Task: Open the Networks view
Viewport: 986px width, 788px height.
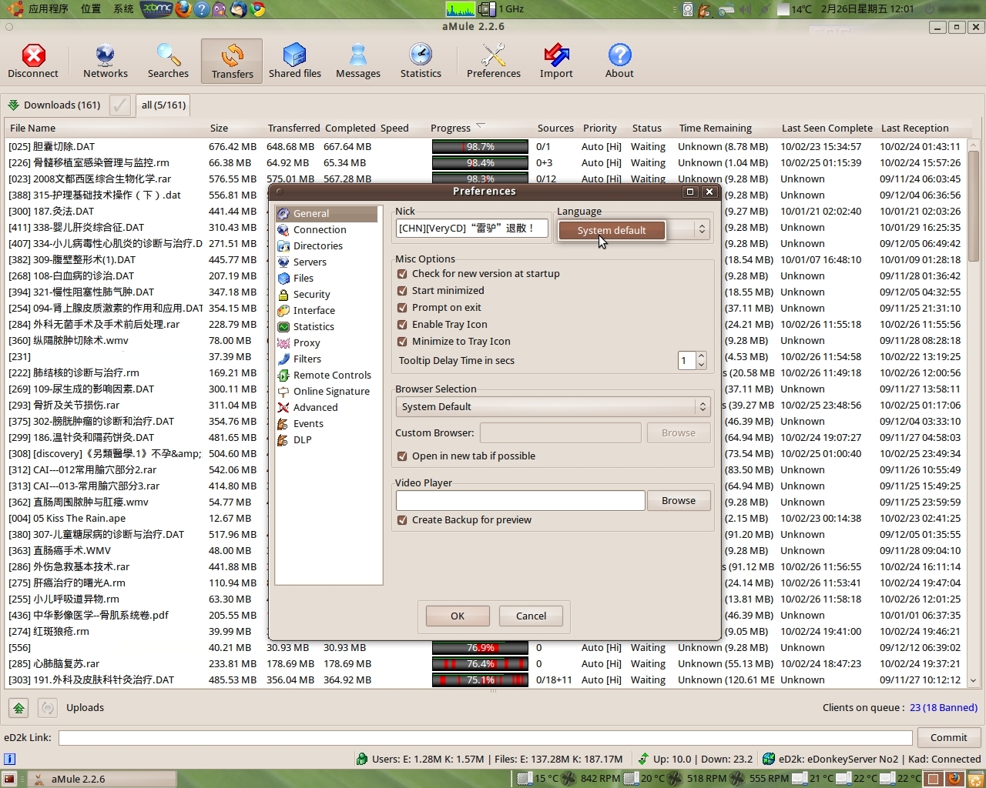Action: tap(106, 61)
